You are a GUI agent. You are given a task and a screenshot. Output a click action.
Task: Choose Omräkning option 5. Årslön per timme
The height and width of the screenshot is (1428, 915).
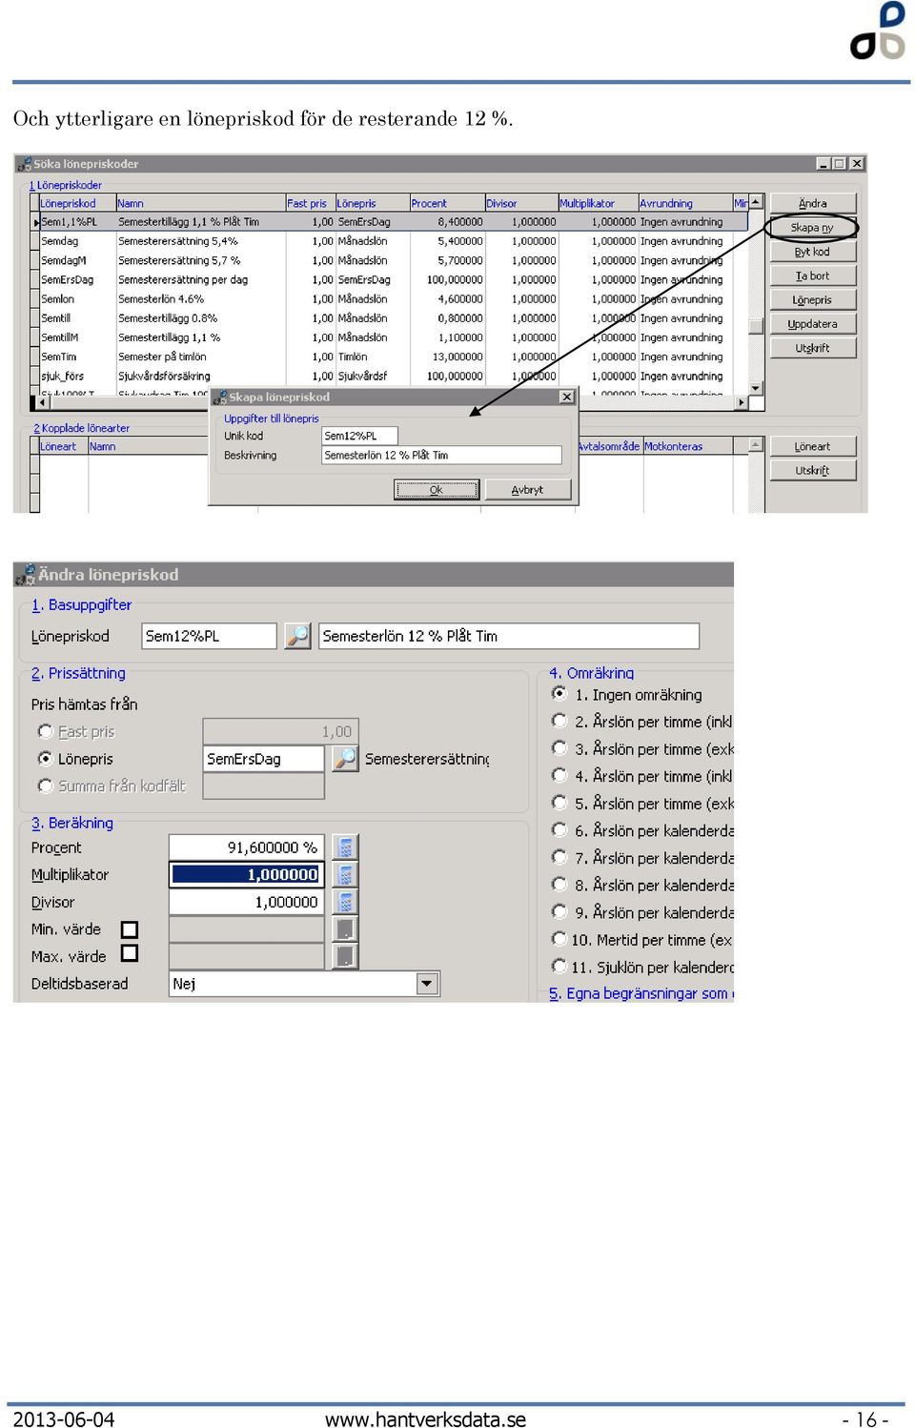click(x=559, y=802)
